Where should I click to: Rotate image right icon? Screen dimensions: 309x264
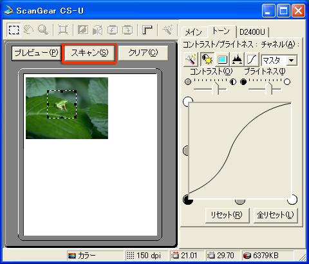click(127, 30)
